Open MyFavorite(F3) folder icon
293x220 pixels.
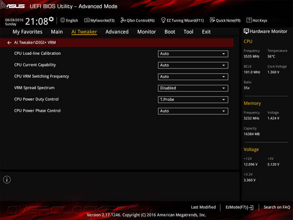87,20
